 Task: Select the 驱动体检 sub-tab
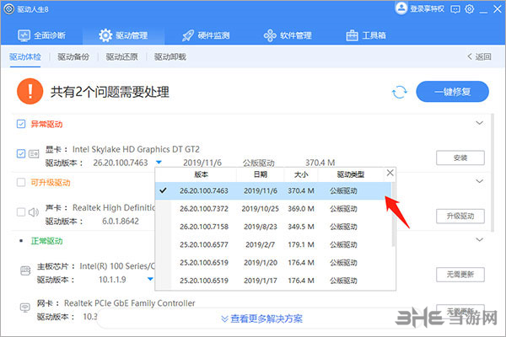click(x=25, y=57)
